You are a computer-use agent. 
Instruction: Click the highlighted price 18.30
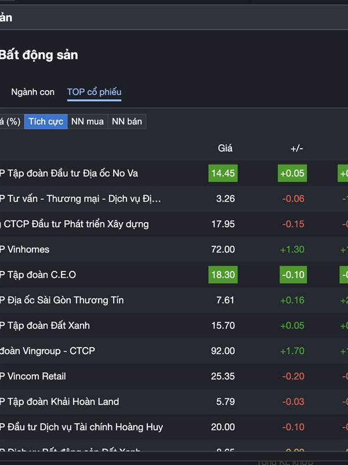[223, 274]
